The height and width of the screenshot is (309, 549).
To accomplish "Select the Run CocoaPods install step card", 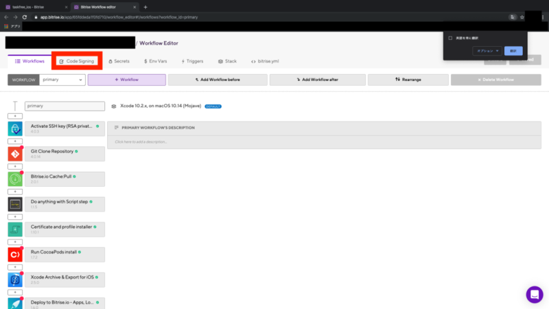I will (x=65, y=255).
